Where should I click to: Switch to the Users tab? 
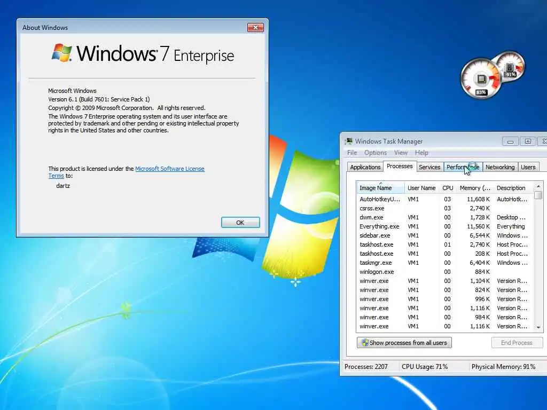(528, 167)
